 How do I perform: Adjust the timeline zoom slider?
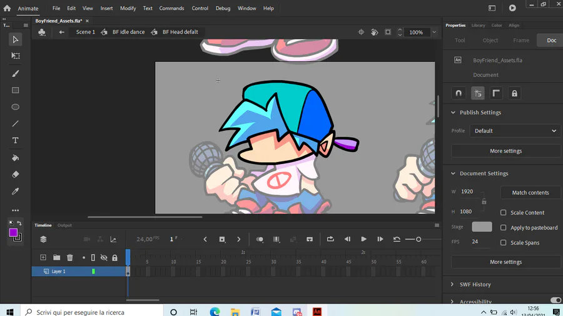418,239
